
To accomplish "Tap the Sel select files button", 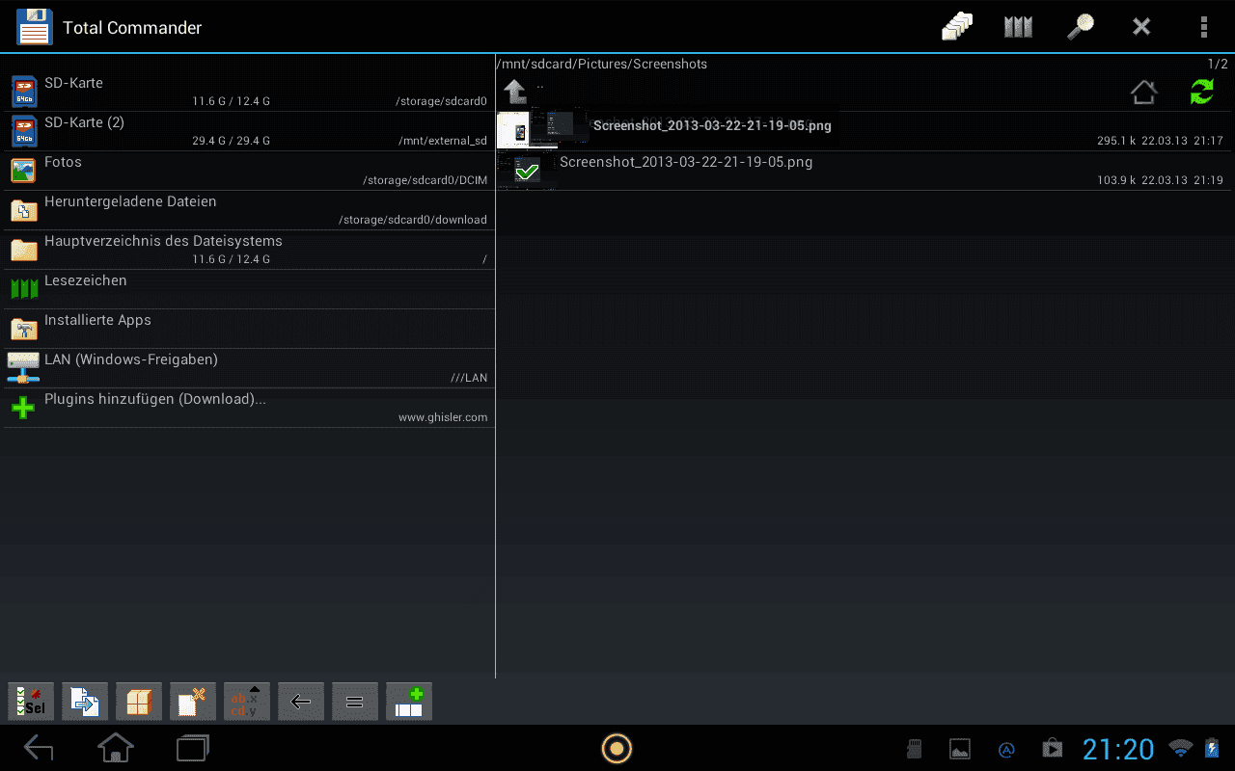I will [x=31, y=702].
